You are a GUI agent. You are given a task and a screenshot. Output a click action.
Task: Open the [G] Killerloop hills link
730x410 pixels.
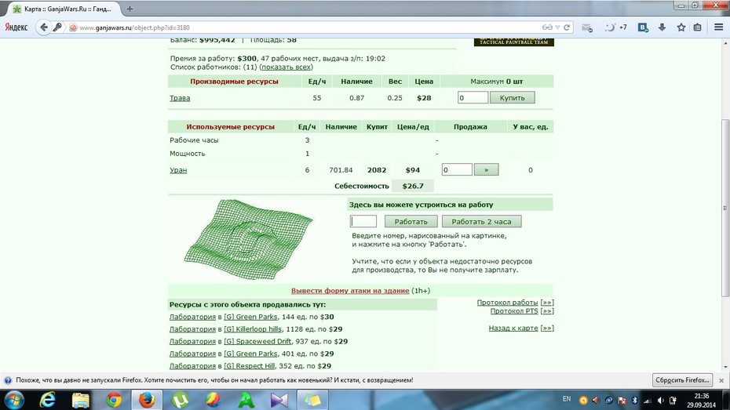(x=252, y=329)
